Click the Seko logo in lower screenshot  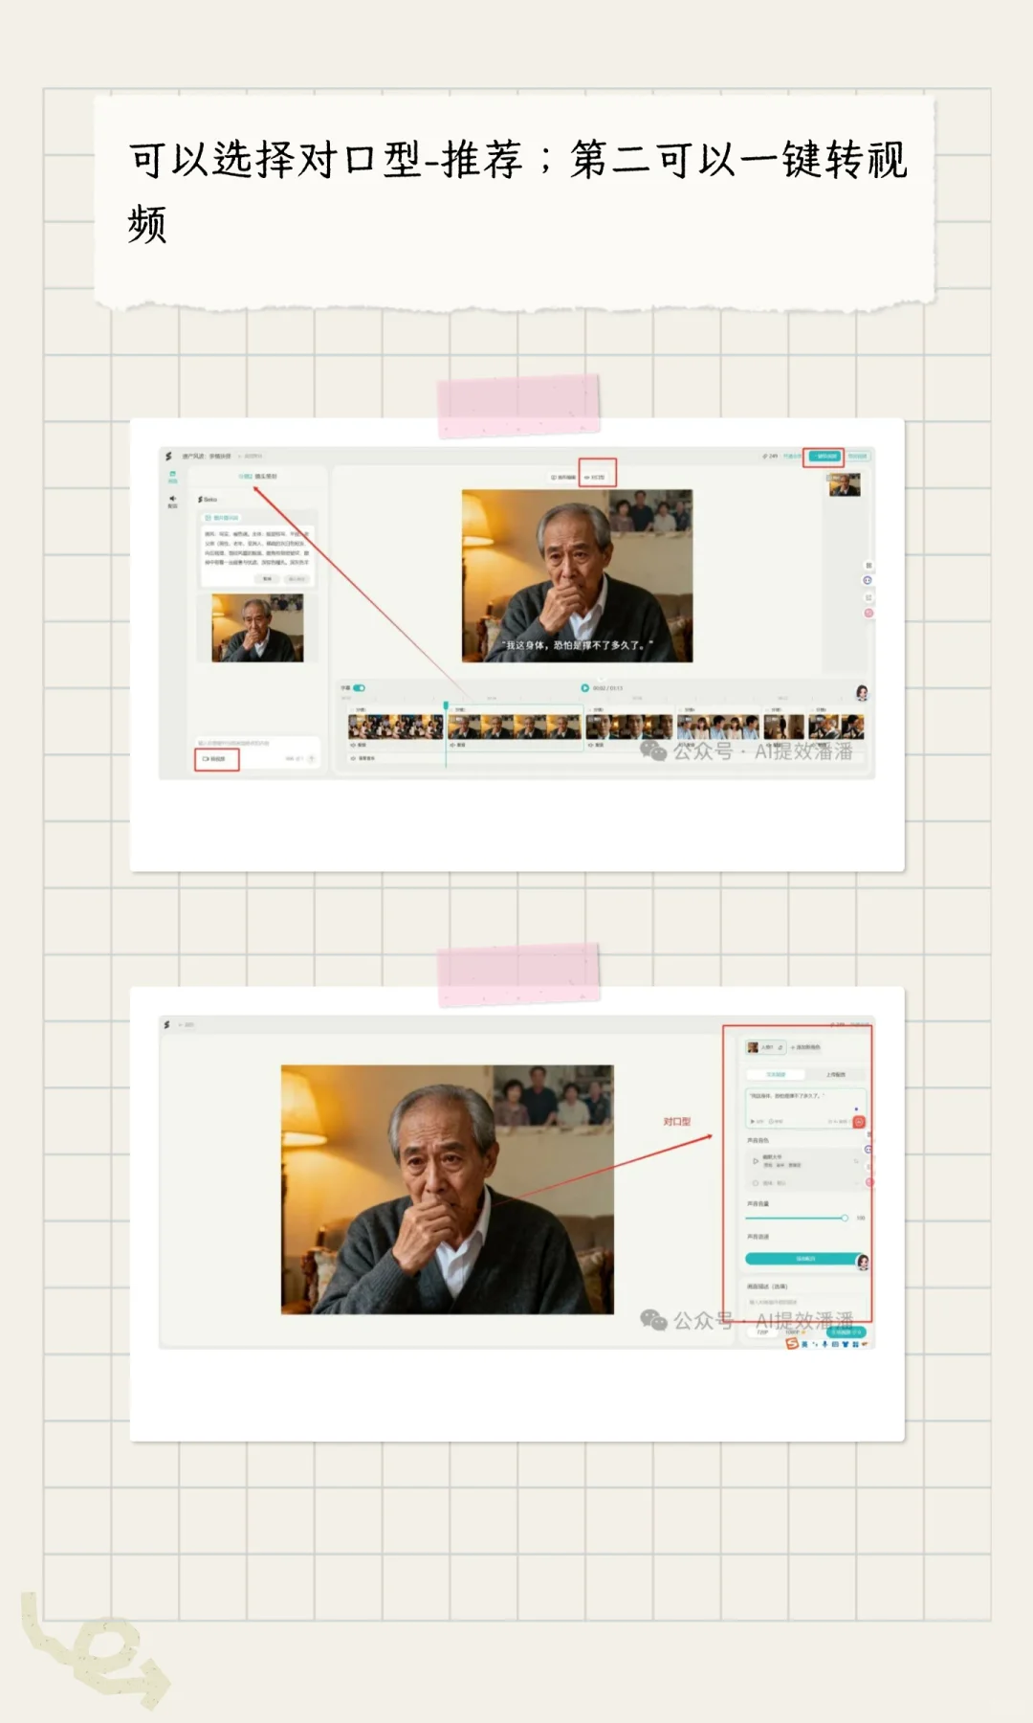166,1024
